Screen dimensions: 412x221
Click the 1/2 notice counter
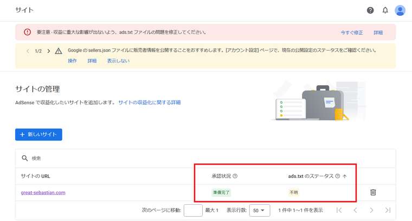(x=38, y=51)
